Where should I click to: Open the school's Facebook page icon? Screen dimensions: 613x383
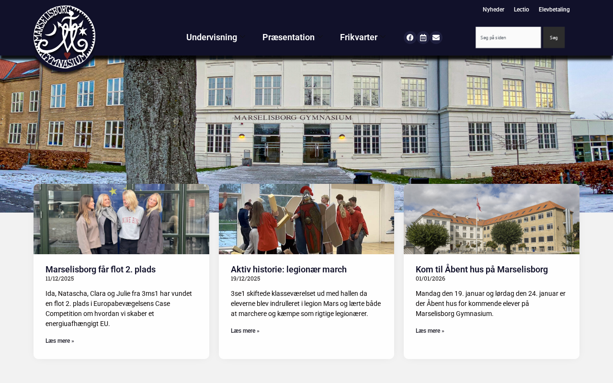click(410, 38)
